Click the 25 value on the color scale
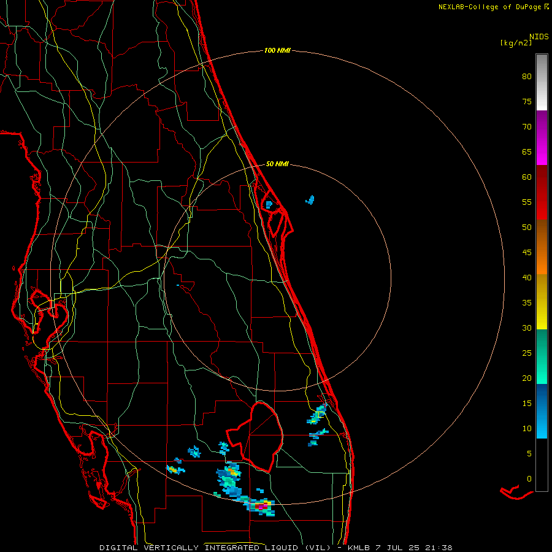This screenshot has height=552, width=552. click(x=527, y=353)
